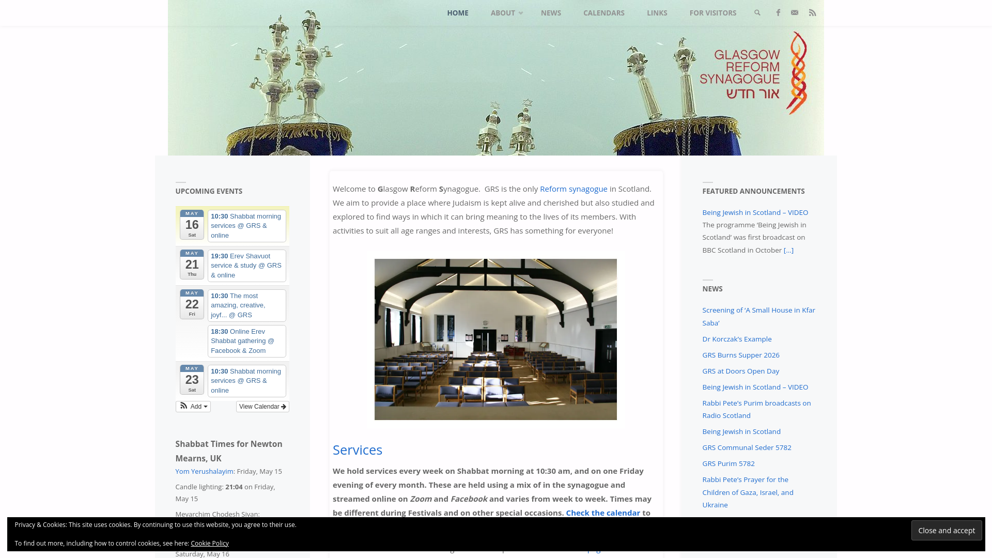This screenshot has height=558, width=992.
Task: Select the May 16 date badge
Action: coord(192,225)
